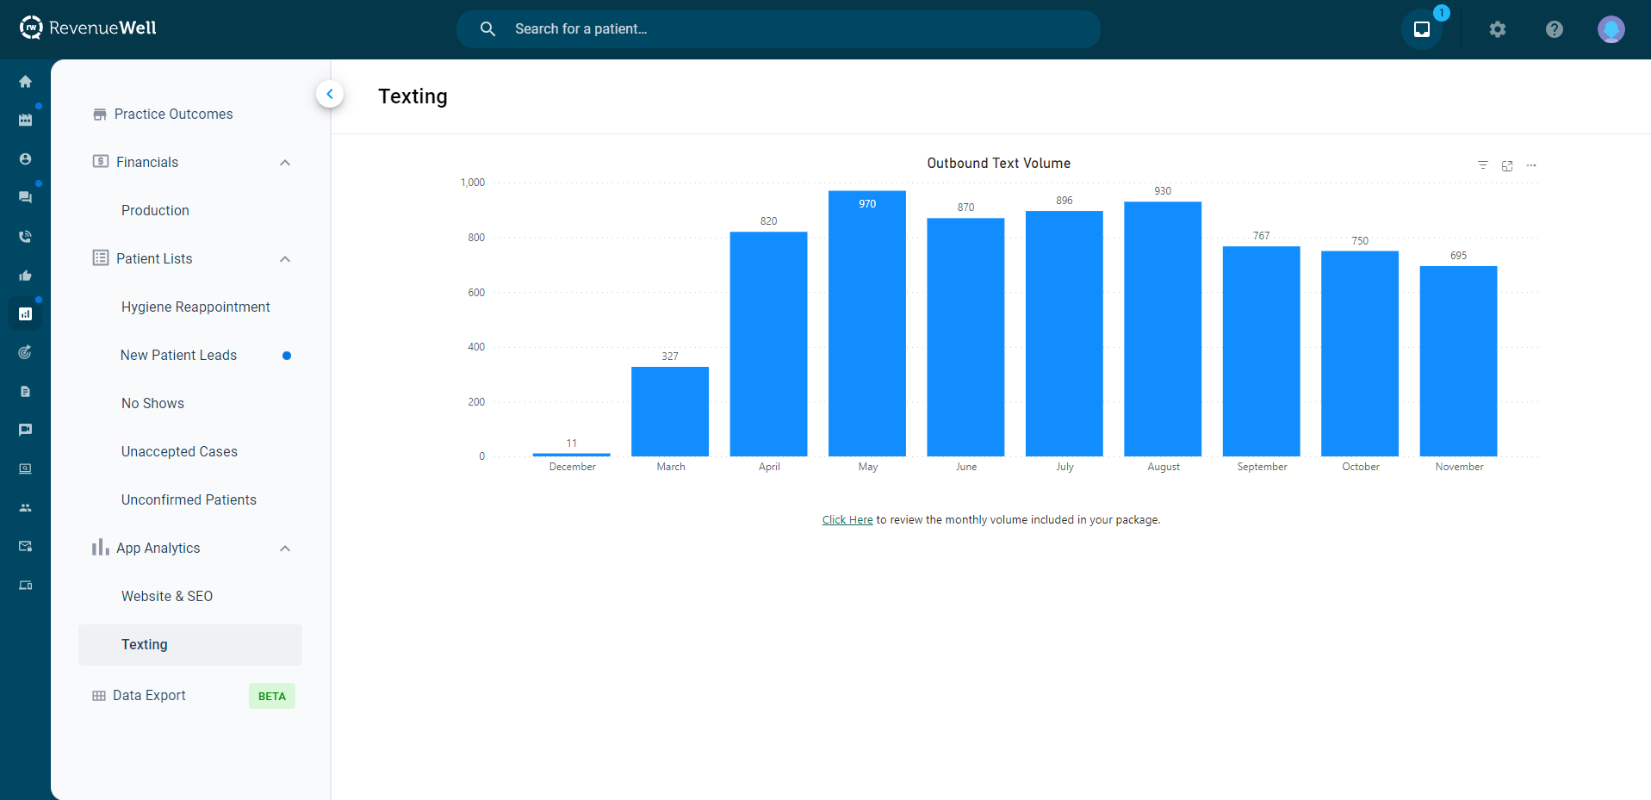Open the Data Export beta page
Viewport: 1651px width, 800px height.
[149, 696]
